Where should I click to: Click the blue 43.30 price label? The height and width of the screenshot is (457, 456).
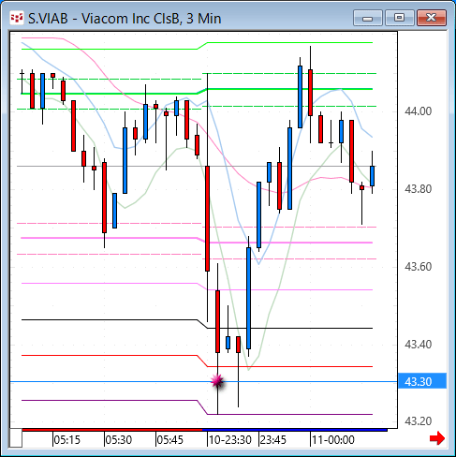coord(422,381)
